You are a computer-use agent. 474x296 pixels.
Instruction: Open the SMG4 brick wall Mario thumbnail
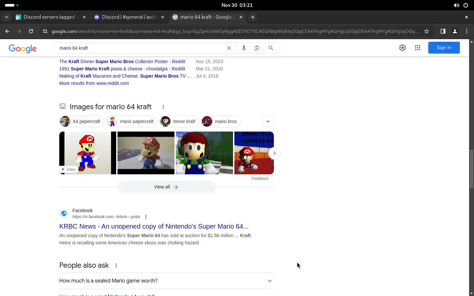(254, 153)
